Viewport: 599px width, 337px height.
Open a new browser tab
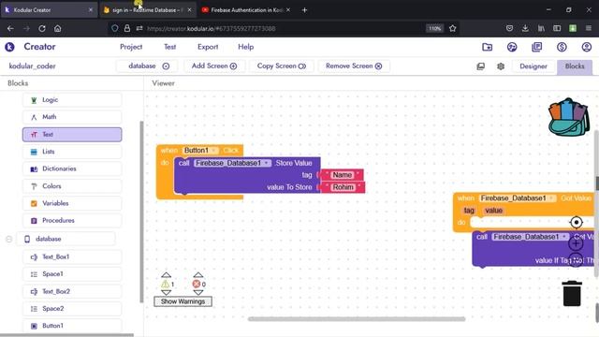click(304, 10)
